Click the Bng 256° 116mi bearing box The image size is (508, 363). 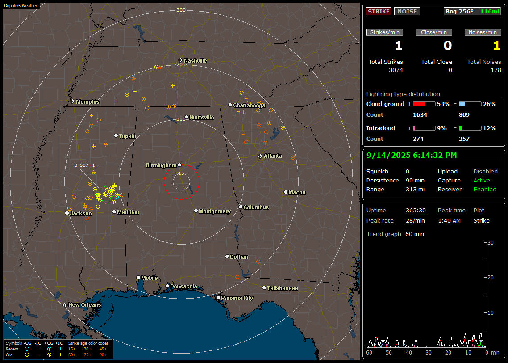[472, 11]
